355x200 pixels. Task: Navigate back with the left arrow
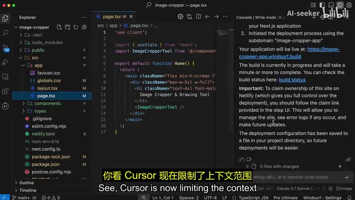[x=207, y=17]
